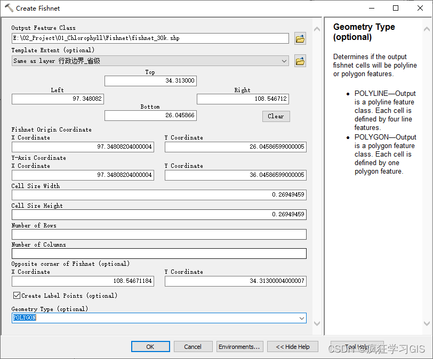Click the Cell Size Height field

(159, 214)
